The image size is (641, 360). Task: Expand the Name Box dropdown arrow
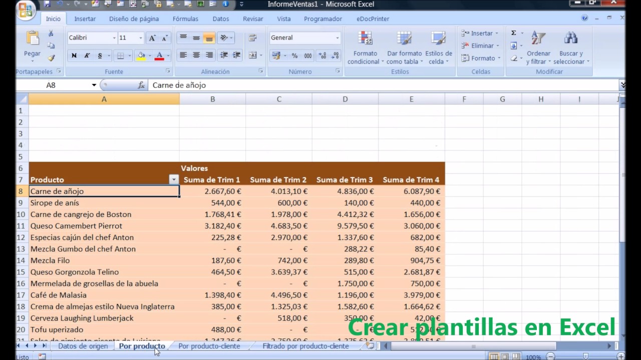tap(94, 85)
